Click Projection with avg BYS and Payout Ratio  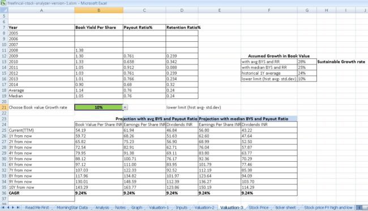156,119
